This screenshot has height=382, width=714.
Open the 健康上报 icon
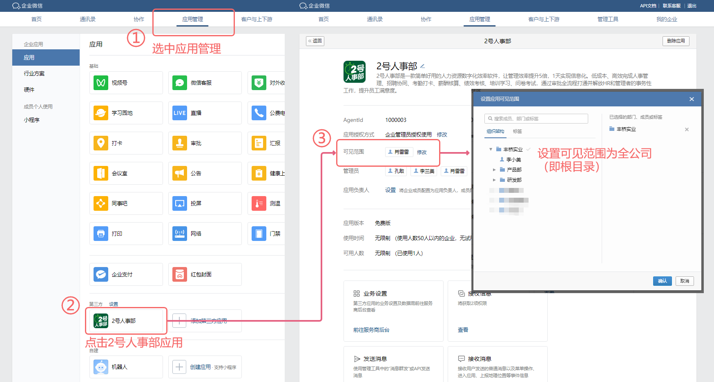click(x=259, y=173)
